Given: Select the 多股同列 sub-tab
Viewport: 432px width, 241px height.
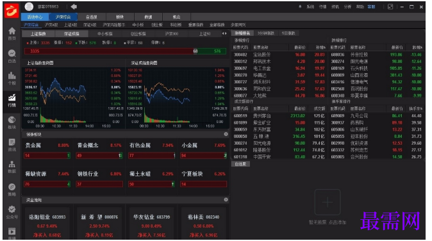Looking at the screenshot, I should (238, 25).
